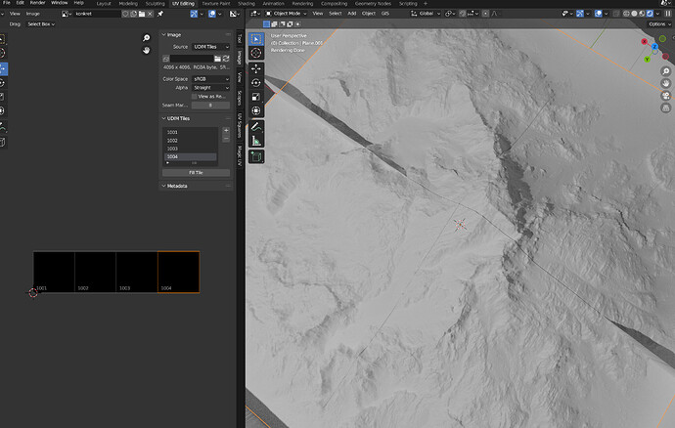The image size is (675, 428).
Task: Click the Fill Tile button
Action: tap(196, 173)
